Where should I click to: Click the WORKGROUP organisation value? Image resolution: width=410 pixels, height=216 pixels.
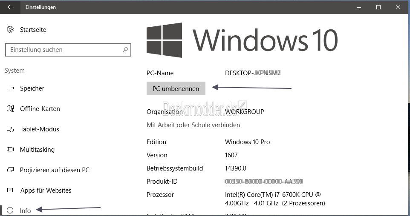tap(245, 112)
